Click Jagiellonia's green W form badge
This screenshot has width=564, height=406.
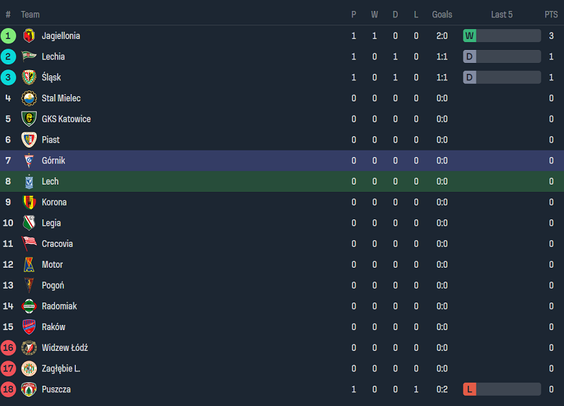(470, 35)
